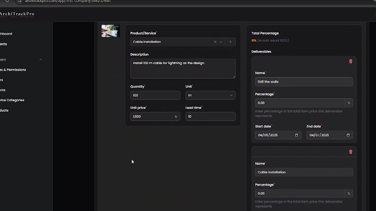Expand the Product/Service dropdown chevron

click(x=221, y=42)
